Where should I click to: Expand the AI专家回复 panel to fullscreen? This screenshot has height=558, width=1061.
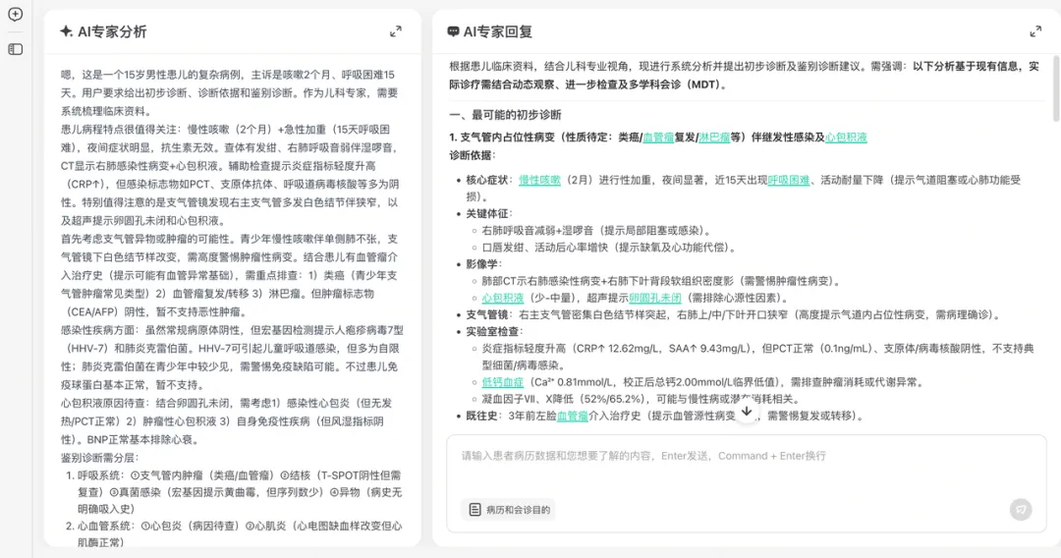click(x=1034, y=31)
